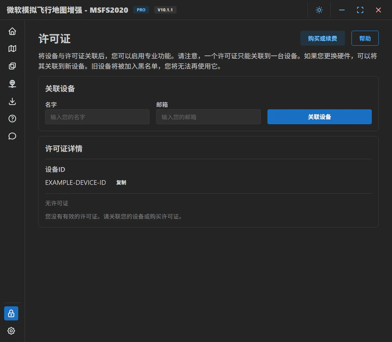
Task: Focus the 邮箱 email input field
Action: (208, 117)
